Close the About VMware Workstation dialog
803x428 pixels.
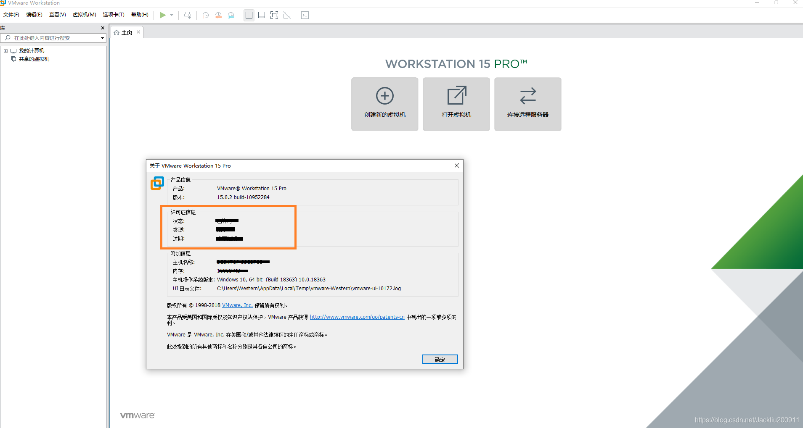457,165
